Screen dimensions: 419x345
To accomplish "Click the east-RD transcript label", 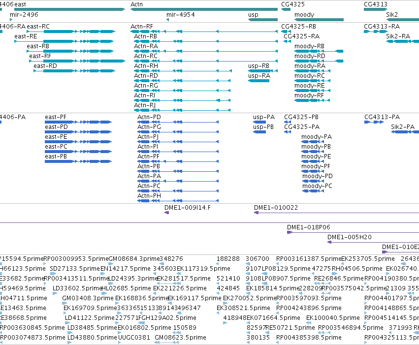I will pos(45,66).
